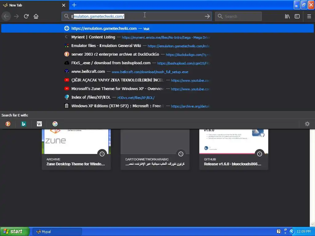This screenshot has width=315, height=236.
Task: Click DuckDuckGo favicon on server 2003 suggestion
Action: pyautogui.click(x=67, y=54)
